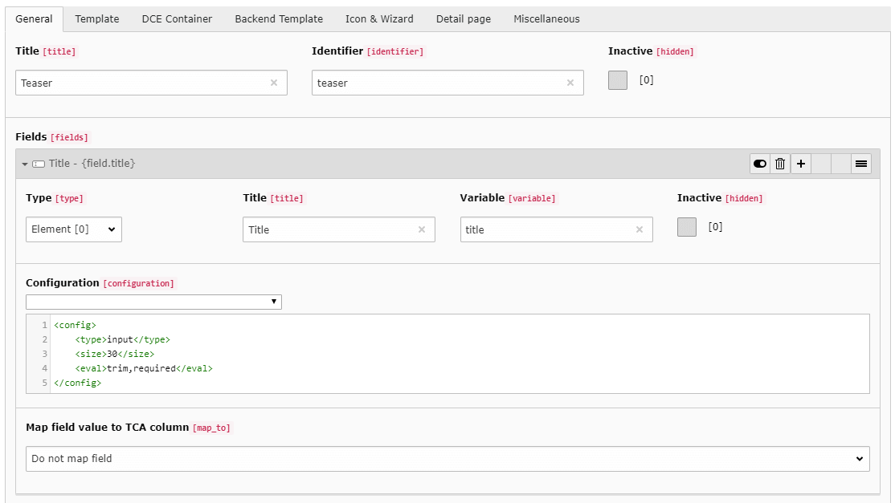Enable the top Inactive hidden checkbox

[617, 79]
